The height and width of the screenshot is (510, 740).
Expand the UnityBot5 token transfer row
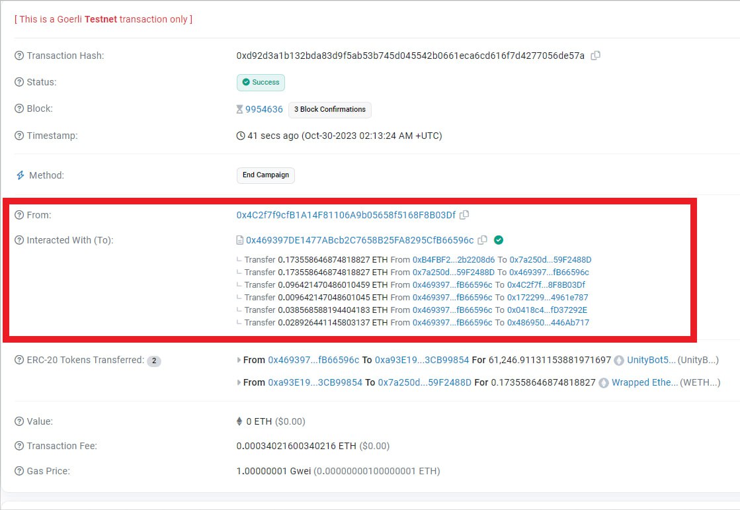(x=239, y=361)
